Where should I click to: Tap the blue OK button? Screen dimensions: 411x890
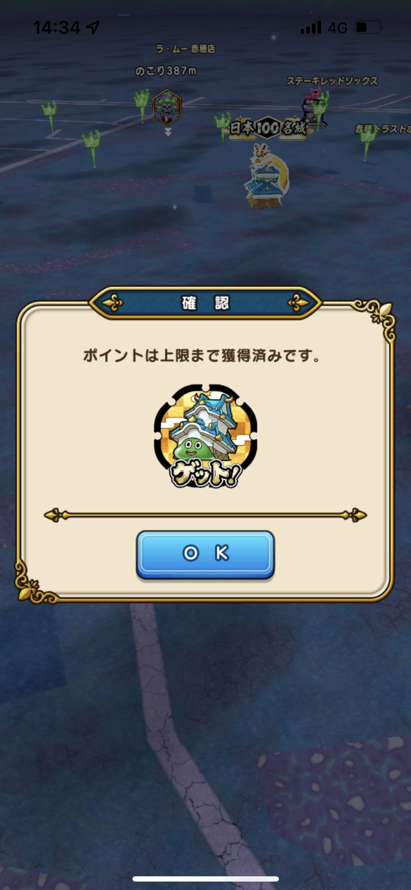tap(205, 554)
